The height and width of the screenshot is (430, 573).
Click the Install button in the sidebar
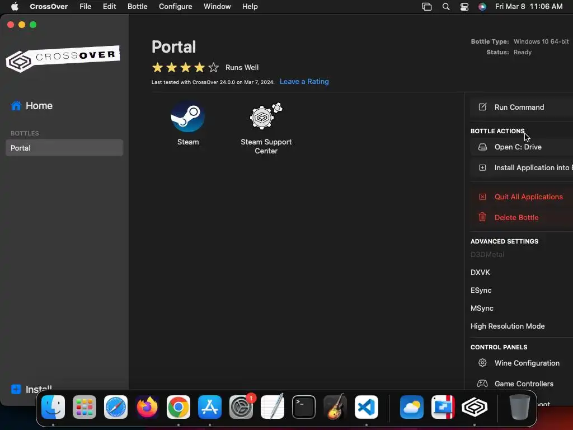coord(31,389)
